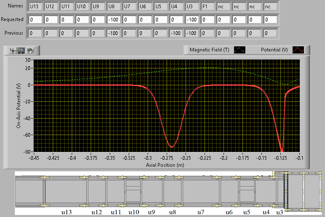
Task: Click the 'Previous' row label
Action: 14,33
